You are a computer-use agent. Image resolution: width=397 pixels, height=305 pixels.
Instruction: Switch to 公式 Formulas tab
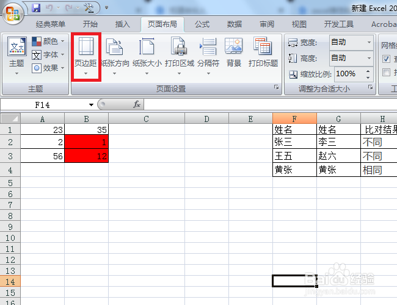[x=202, y=24]
